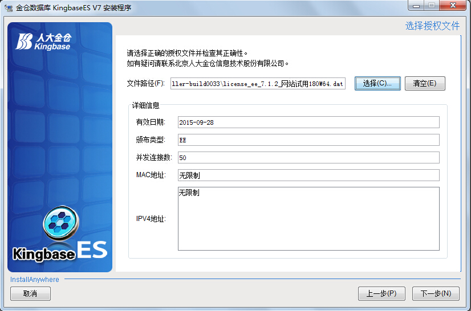Click the 文件路径(F) label
471x311 pixels.
(x=145, y=83)
